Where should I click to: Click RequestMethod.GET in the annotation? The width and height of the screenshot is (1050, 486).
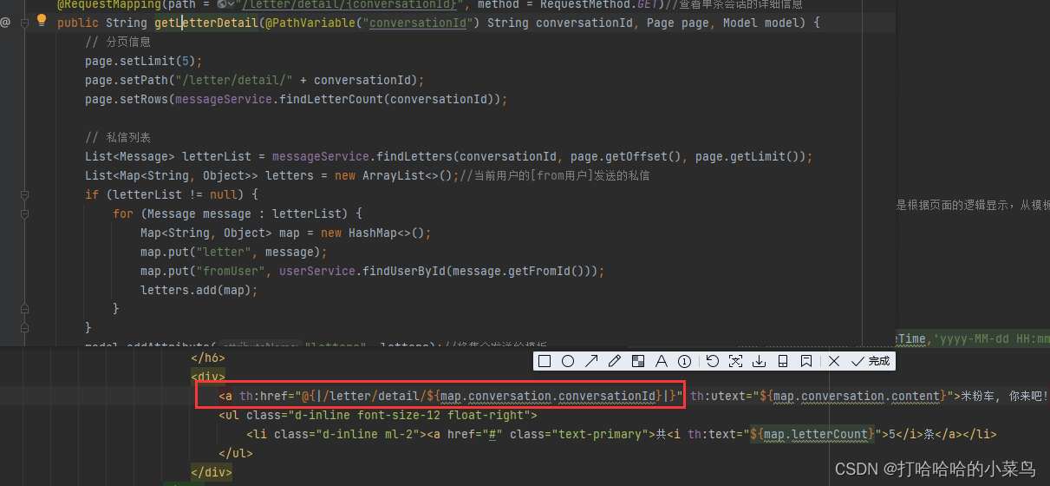597,4
